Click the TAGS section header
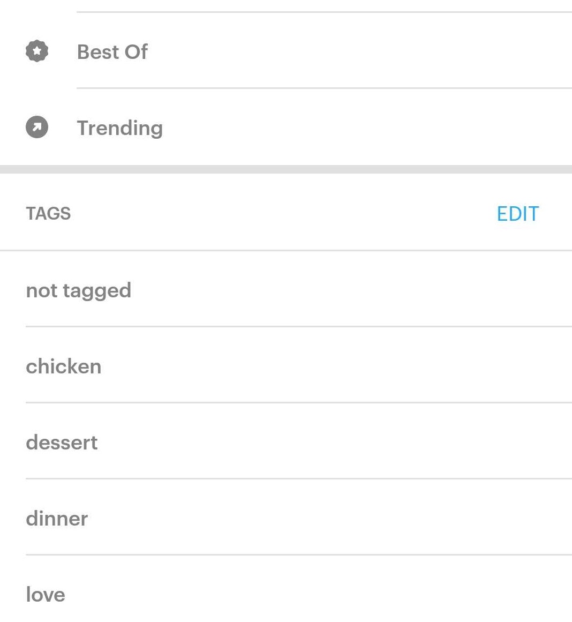The image size is (572, 622). tap(48, 213)
